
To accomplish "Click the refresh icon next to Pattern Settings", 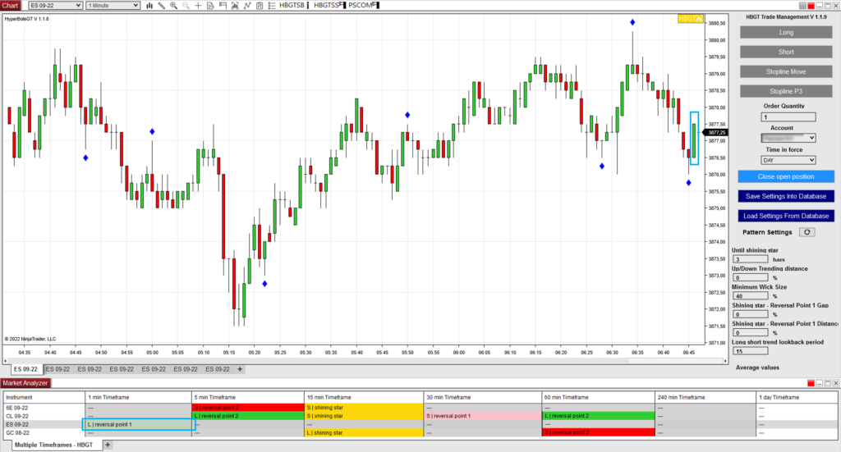I will pyautogui.click(x=807, y=232).
